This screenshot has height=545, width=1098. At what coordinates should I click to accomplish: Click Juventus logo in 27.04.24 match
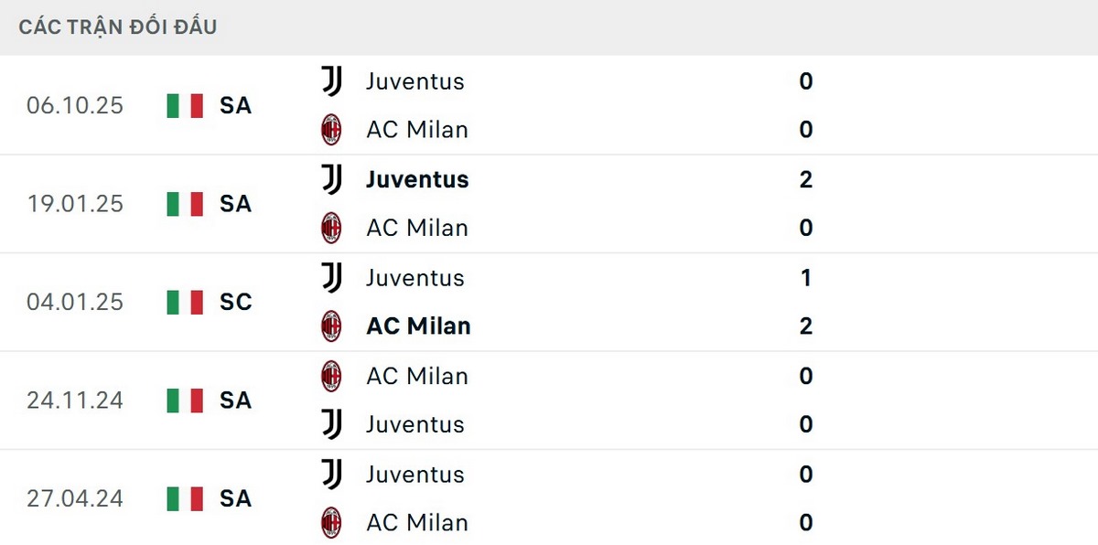pos(331,475)
